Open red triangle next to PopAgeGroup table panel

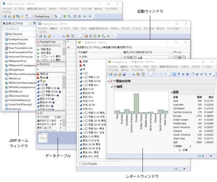click(38, 42)
